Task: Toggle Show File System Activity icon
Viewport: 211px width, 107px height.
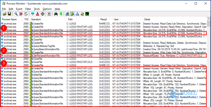Action: tap(72, 14)
